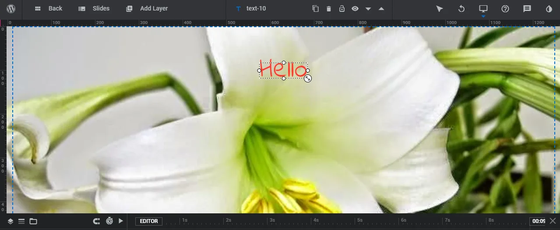This screenshot has height=230, width=560.
Task: Jump to the 5s mark on the timeline
Action: (x=360, y=220)
